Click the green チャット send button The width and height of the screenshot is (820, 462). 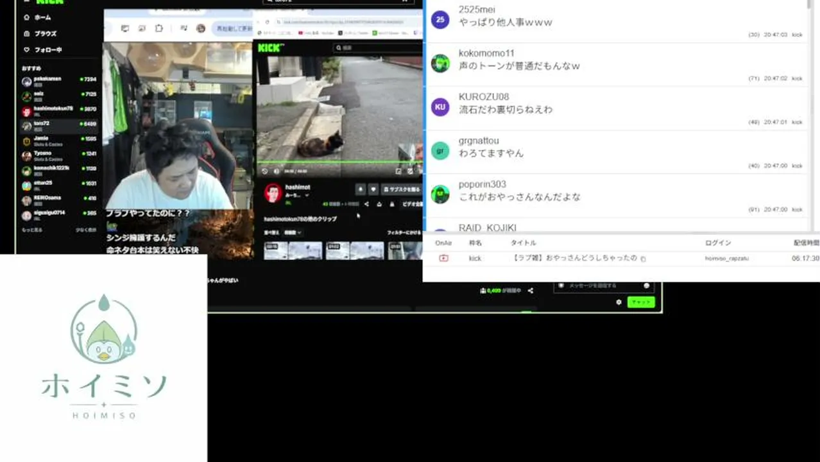[x=641, y=302]
